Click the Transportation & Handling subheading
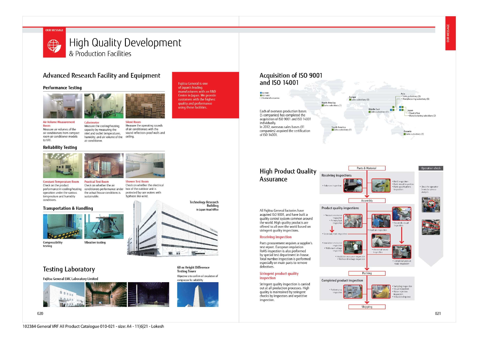 point(68,208)
